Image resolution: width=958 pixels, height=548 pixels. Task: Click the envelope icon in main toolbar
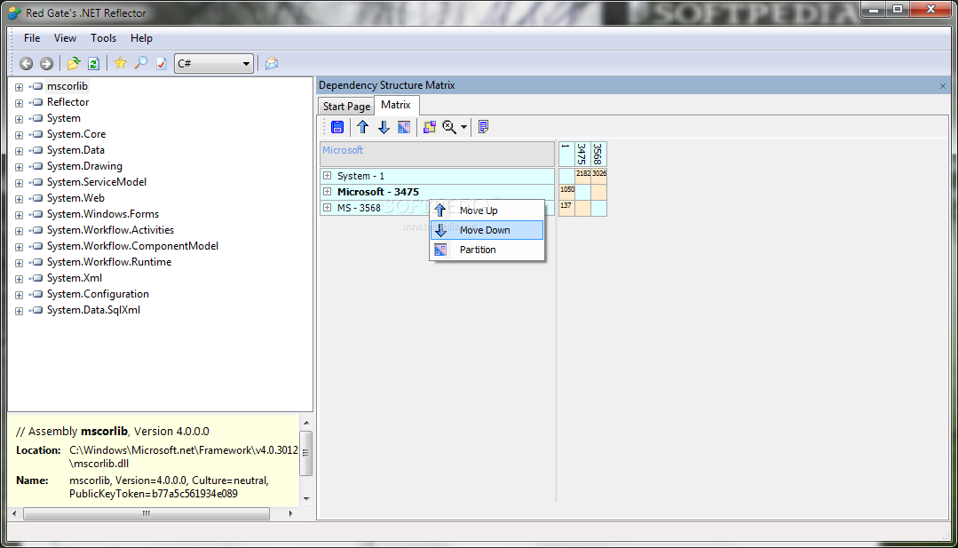pos(272,64)
